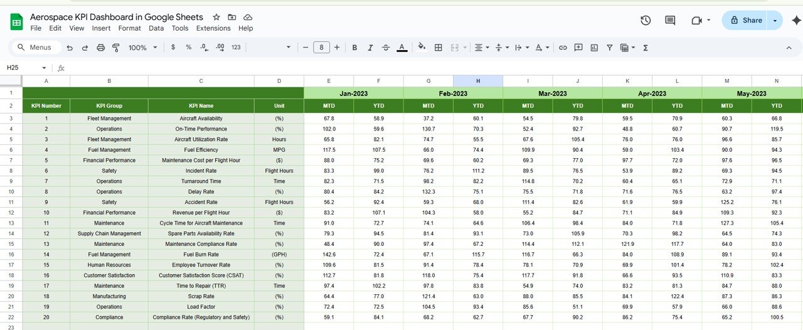Open the Edit menu

click(55, 28)
